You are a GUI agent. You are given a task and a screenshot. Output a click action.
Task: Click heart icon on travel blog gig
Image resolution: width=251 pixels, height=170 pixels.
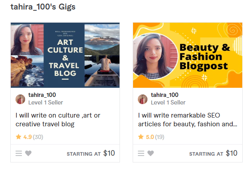28,153
